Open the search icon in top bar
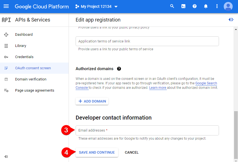Image resolution: width=238 pixels, height=162 pixels. coord(172,6)
